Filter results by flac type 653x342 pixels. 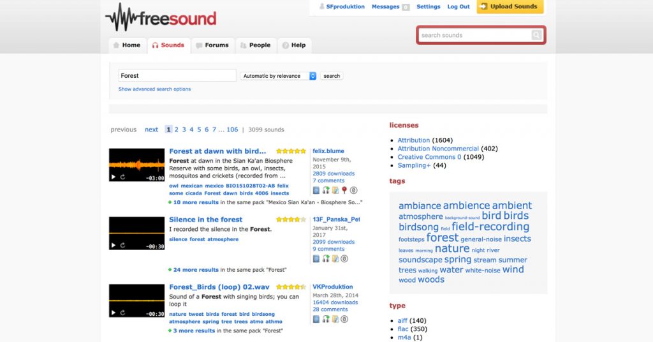click(403, 329)
